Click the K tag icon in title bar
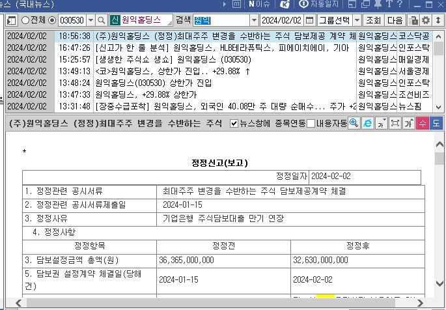The height and width of the screenshot is (310, 446). click(x=285, y=4)
